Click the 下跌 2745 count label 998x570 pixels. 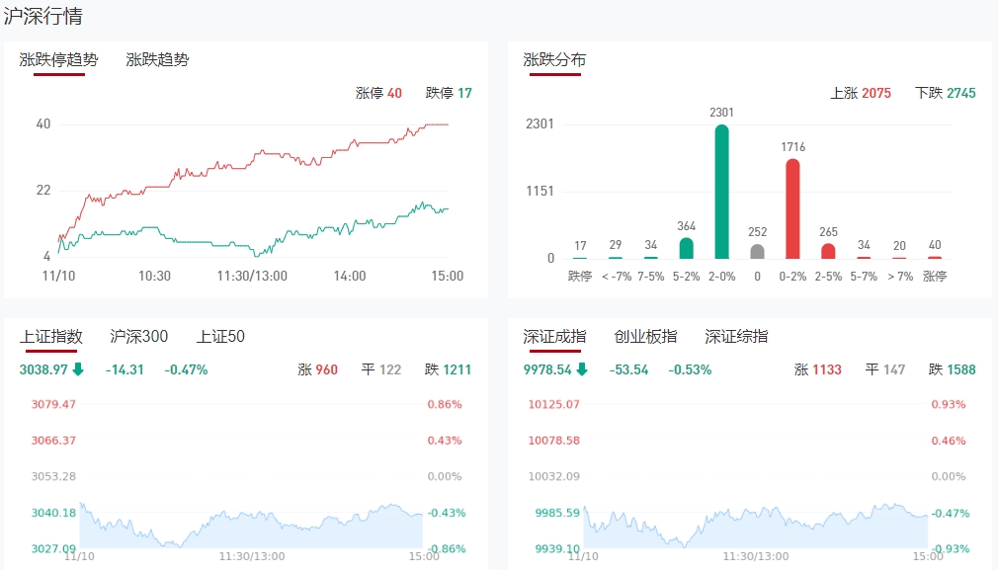click(x=945, y=93)
